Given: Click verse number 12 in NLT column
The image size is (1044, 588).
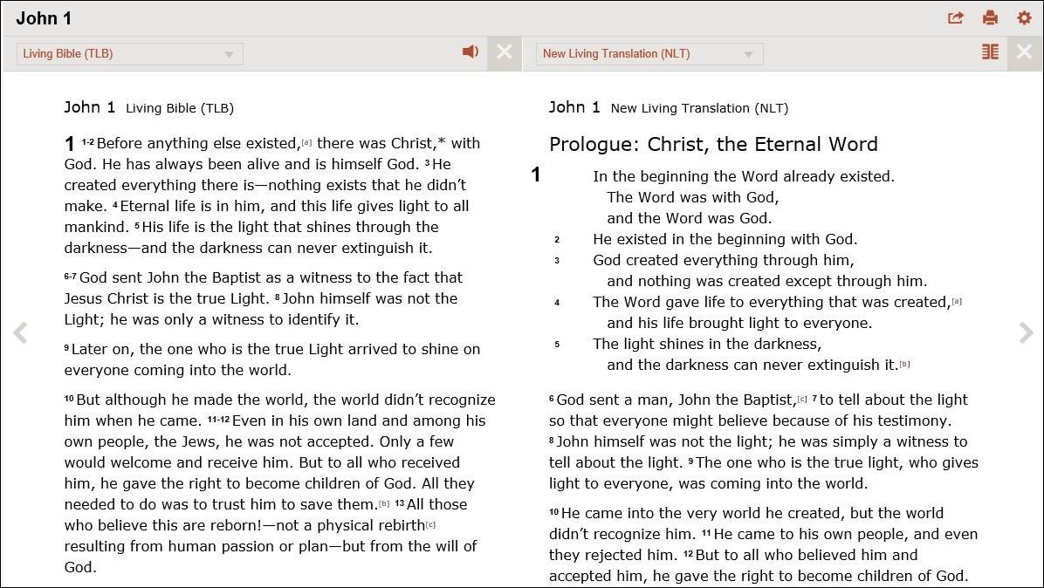Looking at the screenshot, I should pyautogui.click(x=689, y=553).
